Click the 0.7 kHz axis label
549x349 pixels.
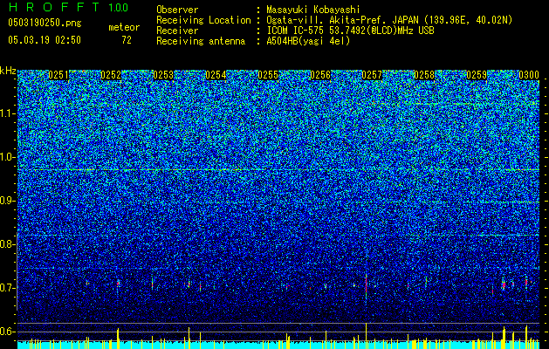(7, 288)
